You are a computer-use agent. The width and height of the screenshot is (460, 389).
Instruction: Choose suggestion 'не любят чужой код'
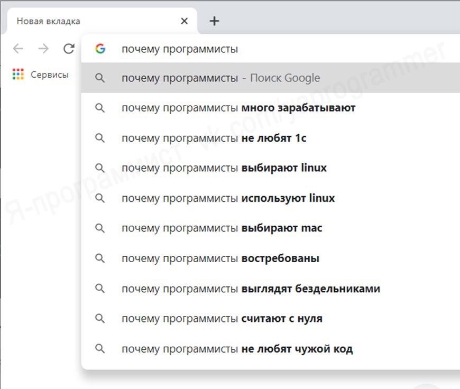[237, 349]
